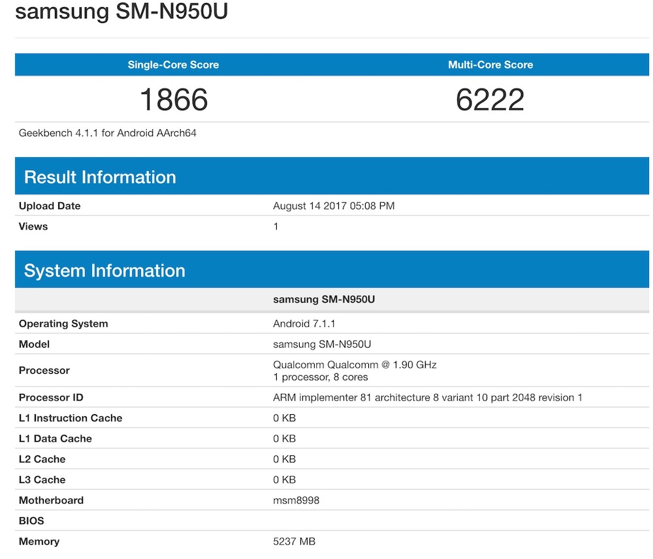Viewport: 653px width, 559px height.
Task: Click the Model row label
Action: [34, 344]
